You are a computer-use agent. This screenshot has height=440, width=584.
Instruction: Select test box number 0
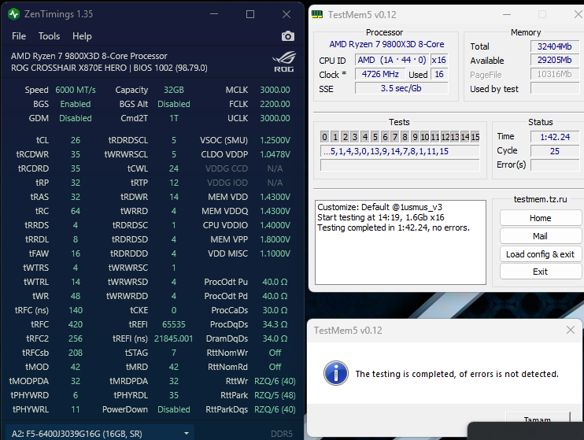pos(325,137)
